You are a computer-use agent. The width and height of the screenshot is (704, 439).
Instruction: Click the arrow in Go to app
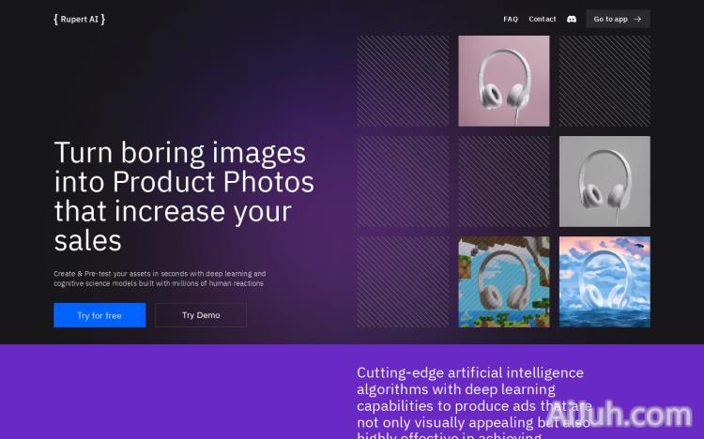click(x=638, y=19)
